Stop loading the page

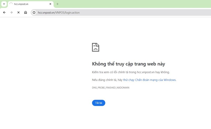[x=18, y=12]
